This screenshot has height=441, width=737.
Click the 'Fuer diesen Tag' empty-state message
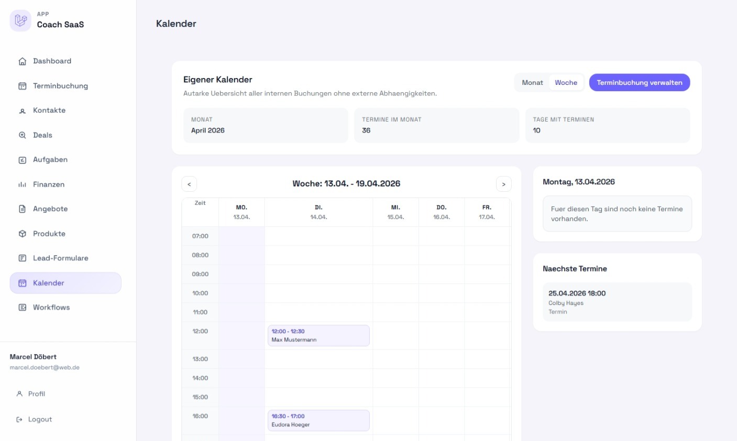(x=617, y=214)
